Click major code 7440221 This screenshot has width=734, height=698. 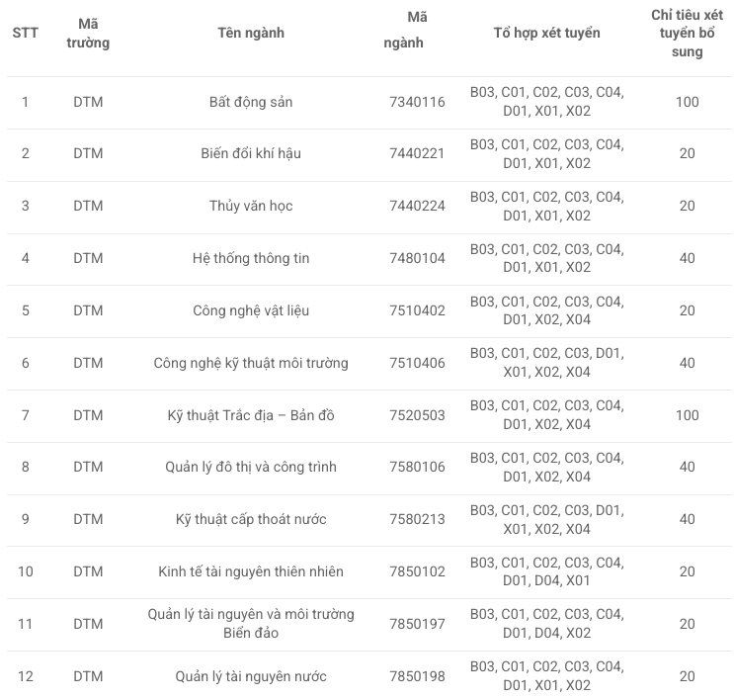417,153
